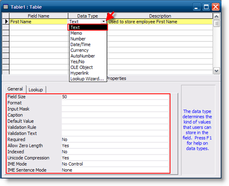Click the scroll up arrow of the grid

click(216, 16)
